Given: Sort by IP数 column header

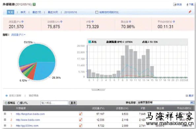Looking at the screenshot, I should click(x=143, y=108).
